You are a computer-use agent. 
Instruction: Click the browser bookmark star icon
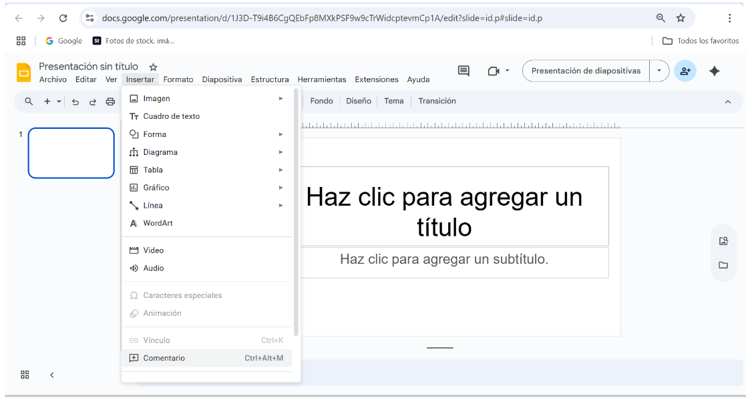[x=681, y=18]
